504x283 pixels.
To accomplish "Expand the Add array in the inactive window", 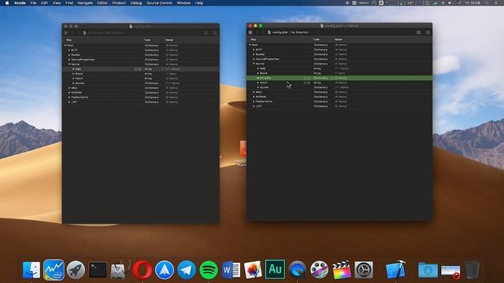I will 73,69.
